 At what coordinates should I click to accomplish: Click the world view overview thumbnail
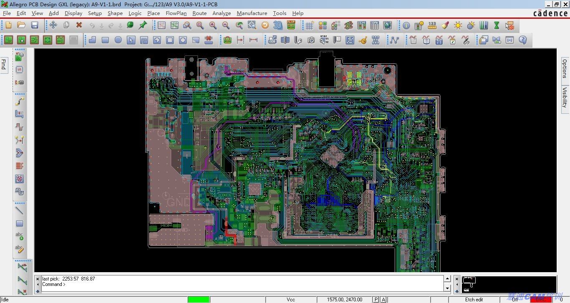pyautogui.click(x=509, y=284)
